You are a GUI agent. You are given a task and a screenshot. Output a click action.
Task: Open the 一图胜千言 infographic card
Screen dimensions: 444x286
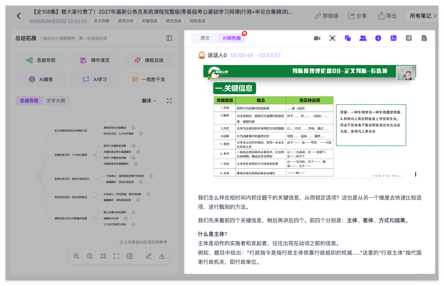(148, 79)
